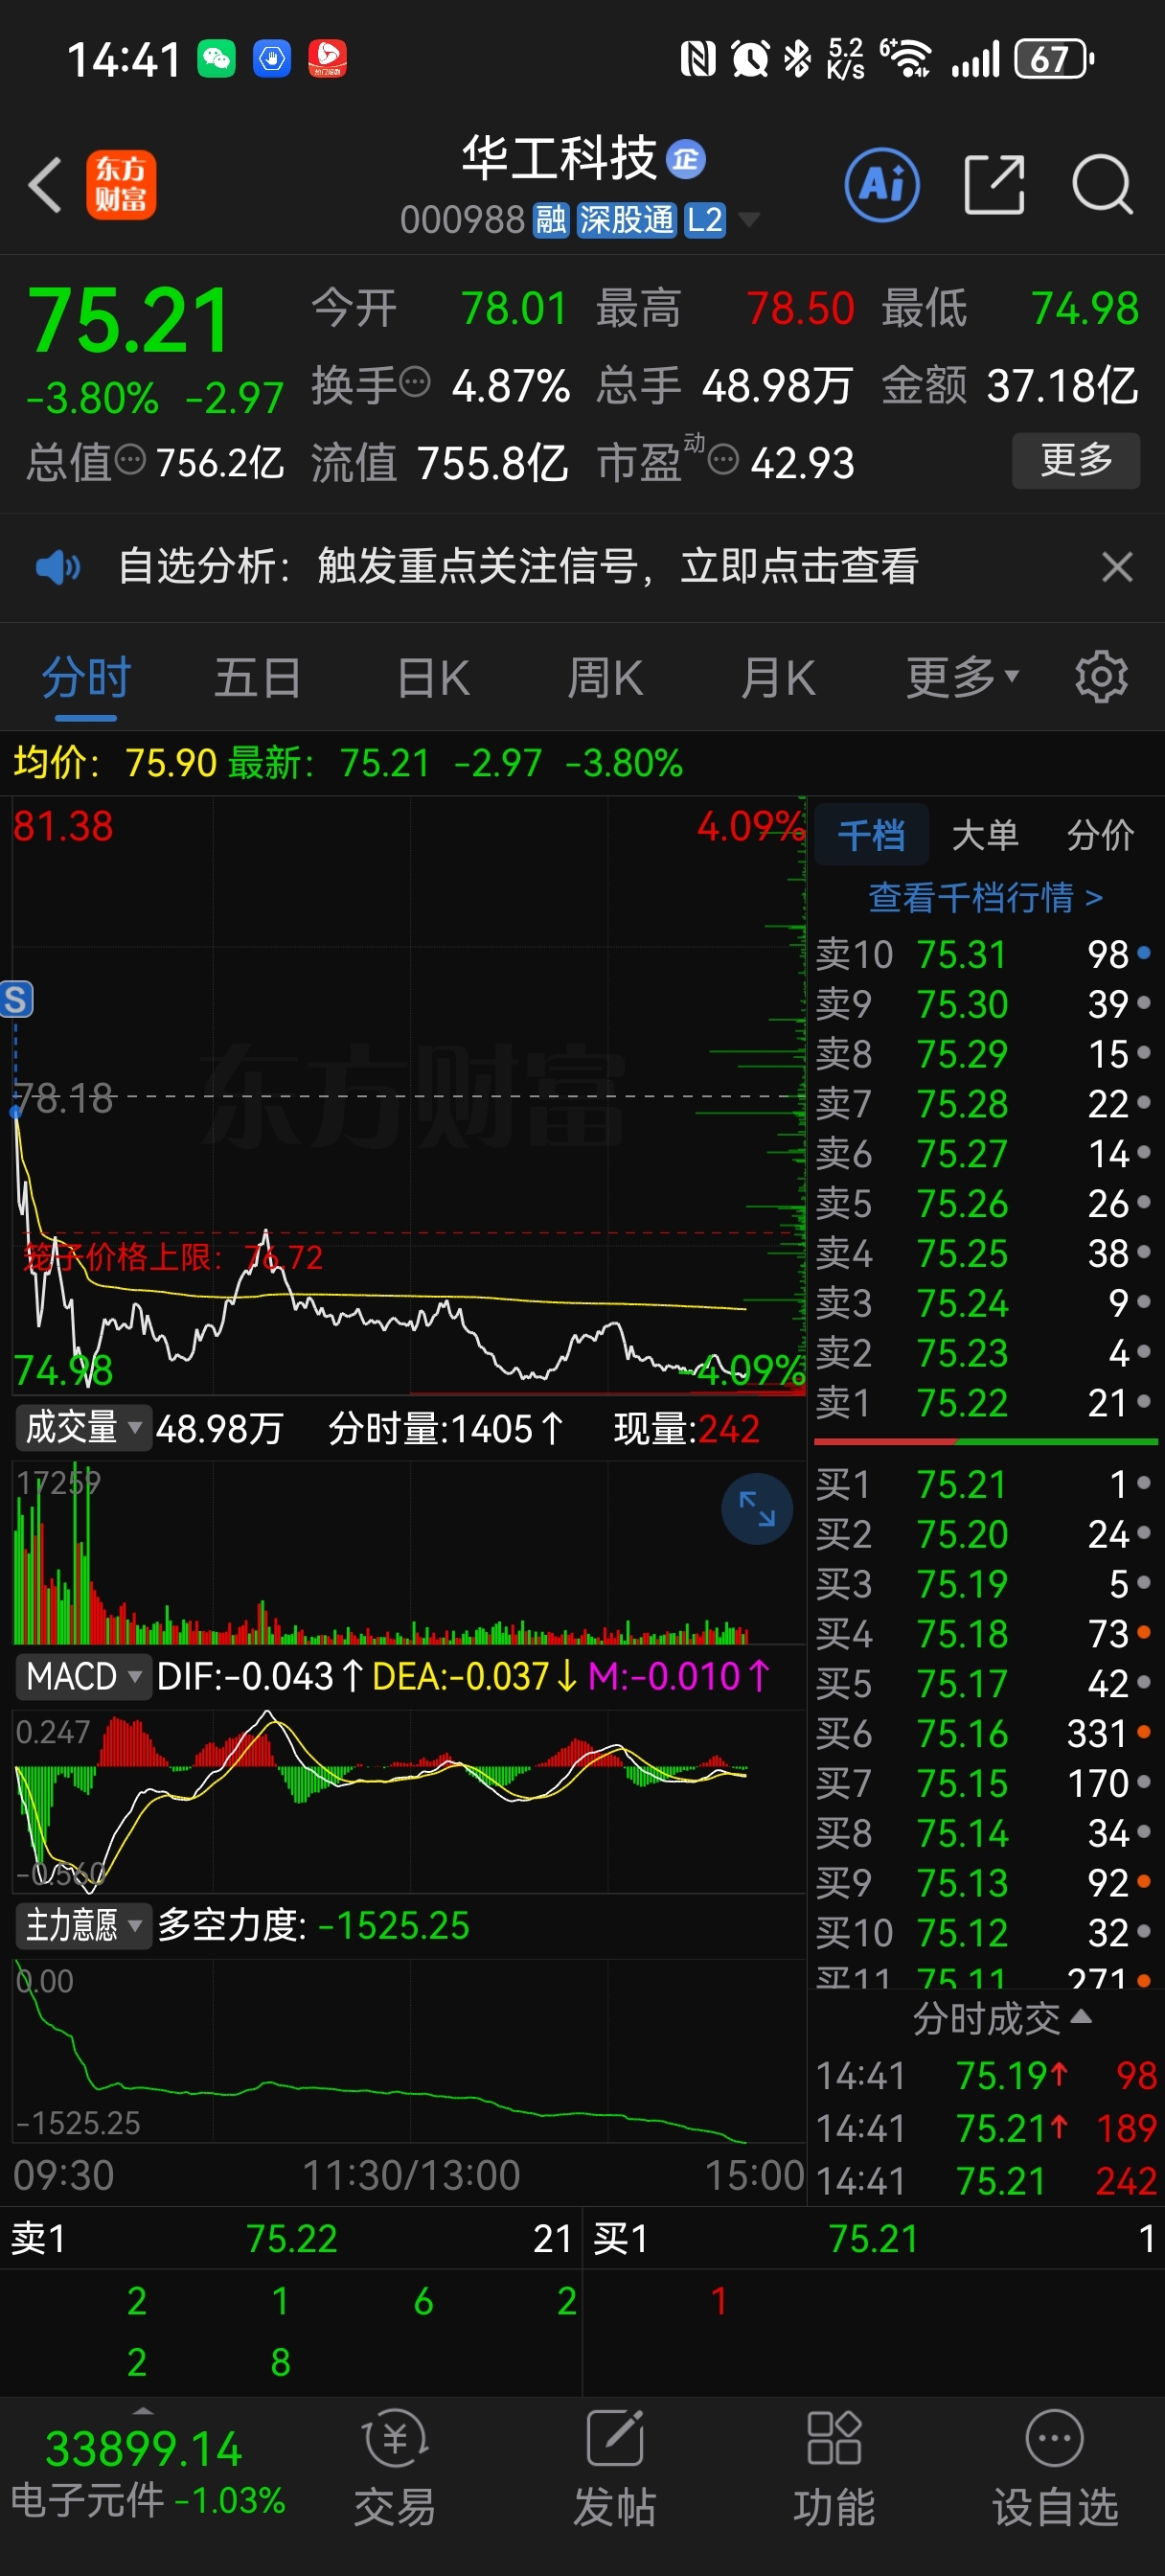Open 更多 quote details button

(1076, 460)
